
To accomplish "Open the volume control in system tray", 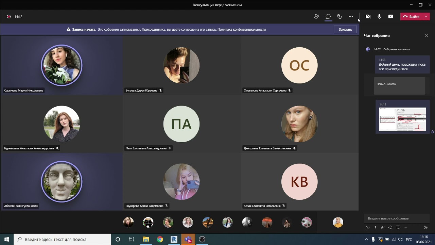I will [400, 240].
